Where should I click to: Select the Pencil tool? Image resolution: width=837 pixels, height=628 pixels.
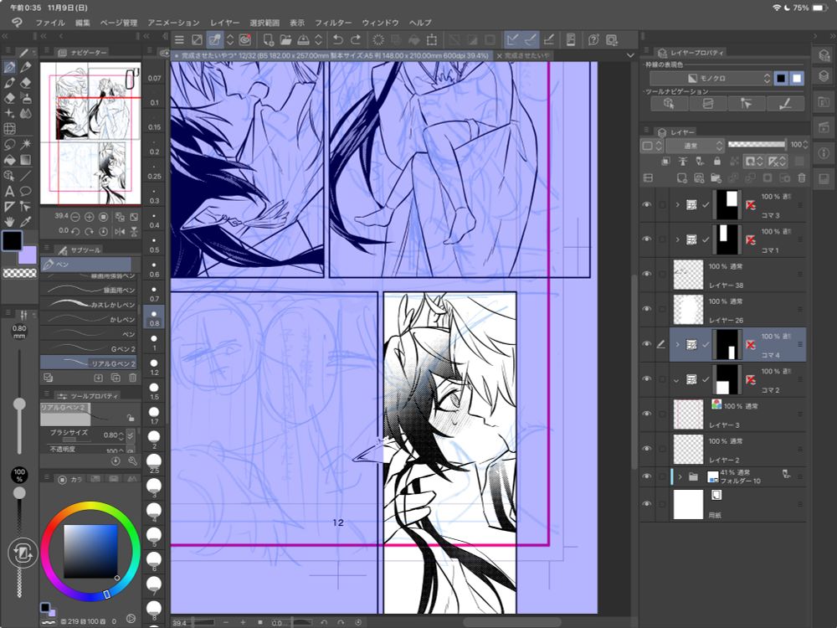25,67
